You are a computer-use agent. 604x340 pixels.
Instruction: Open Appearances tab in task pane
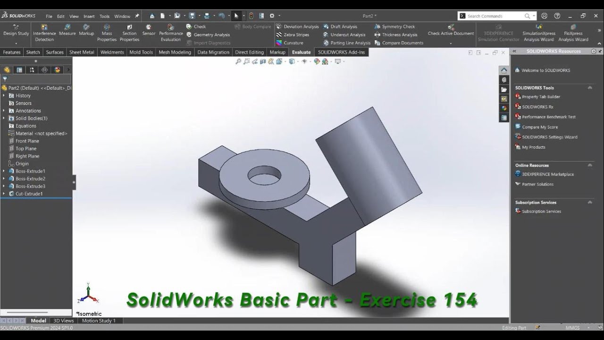(504, 108)
